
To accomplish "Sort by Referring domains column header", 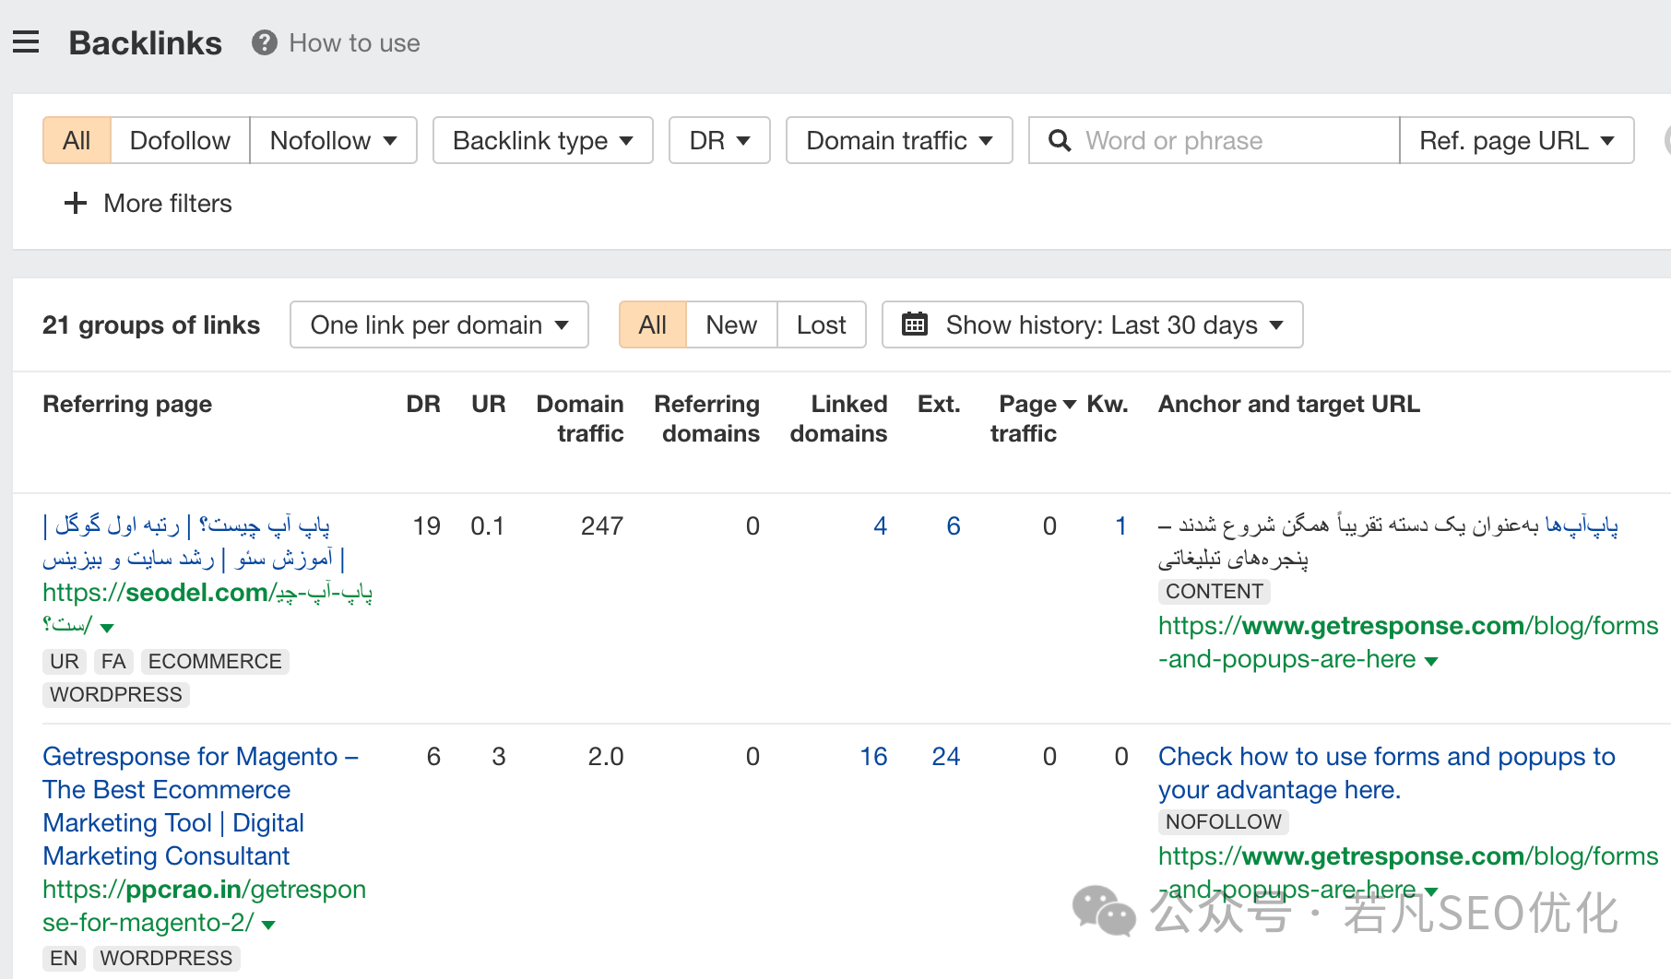I will 707,419.
